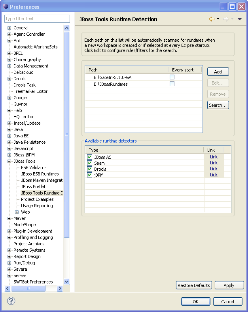Click the type filter text field

(x=37, y=19)
